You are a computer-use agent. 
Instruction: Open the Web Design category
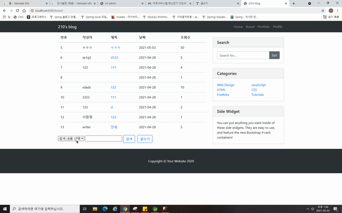226,85
